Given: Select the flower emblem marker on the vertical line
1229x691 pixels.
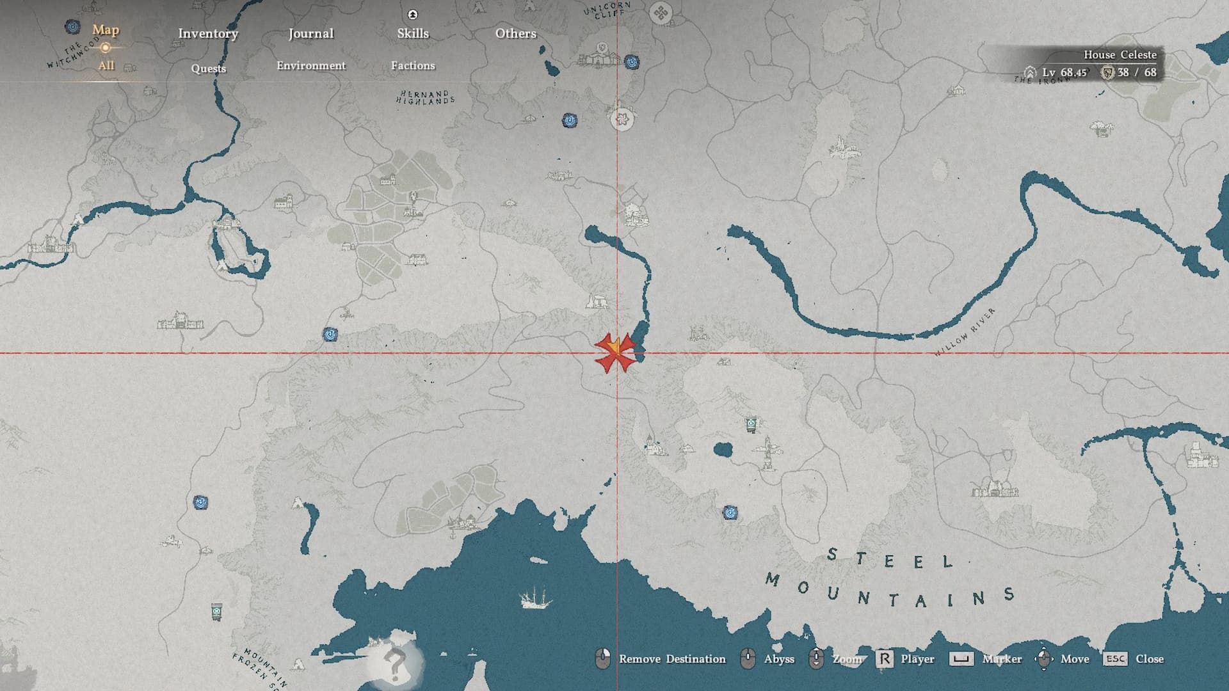Looking at the screenshot, I should [x=622, y=119].
